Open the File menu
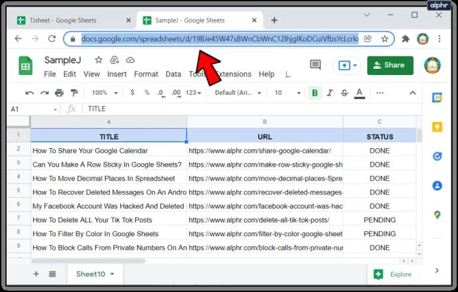 point(50,74)
